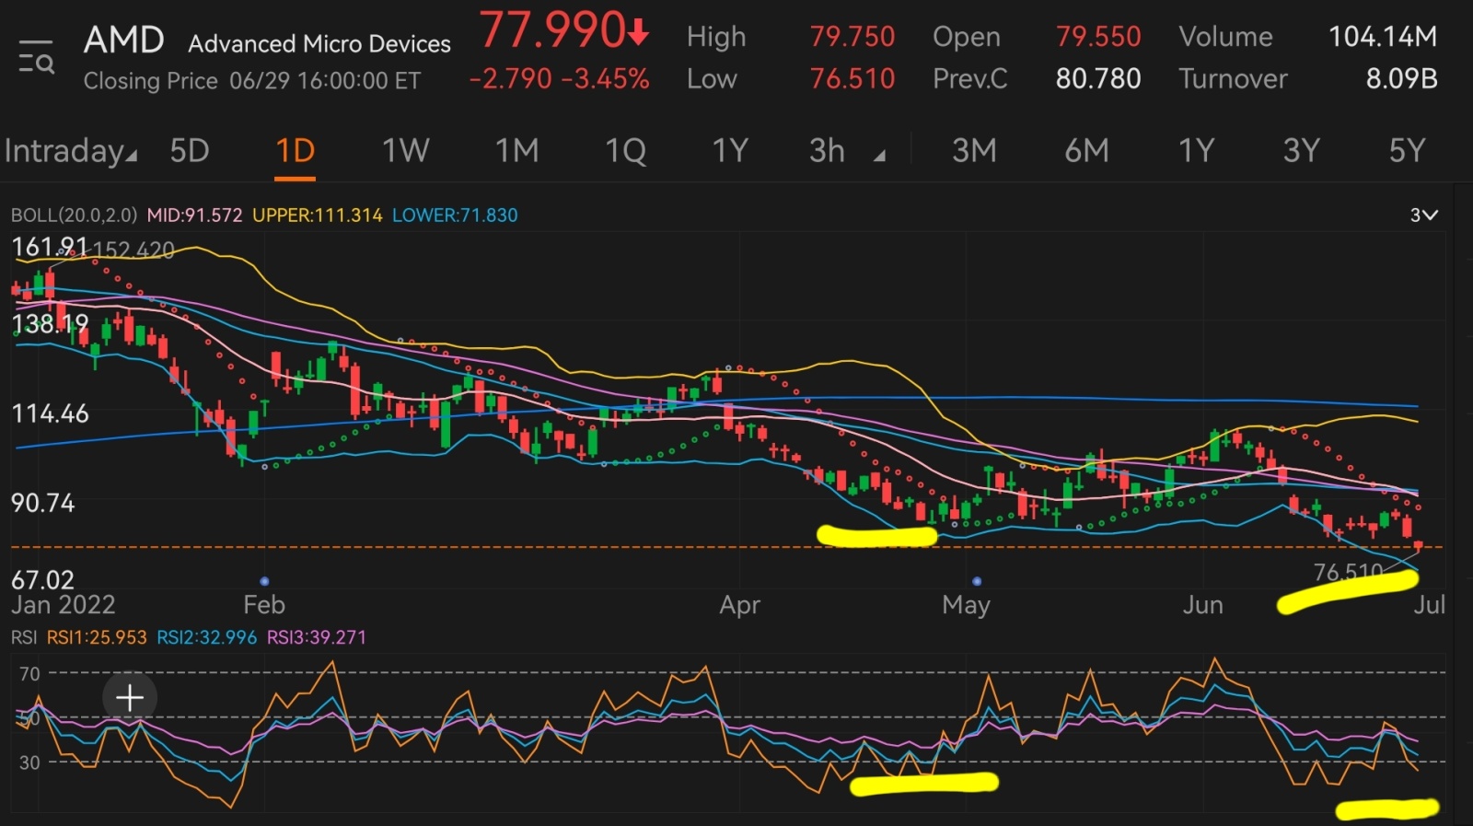Image resolution: width=1473 pixels, height=826 pixels.
Task: Select the 1D timeframe tab
Action: (x=296, y=150)
